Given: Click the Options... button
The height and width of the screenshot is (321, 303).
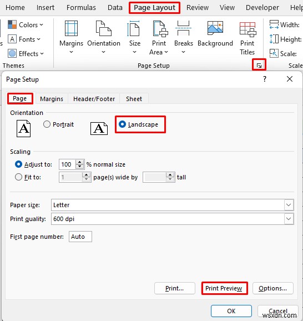Looking at the screenshot, I should tap(272, 288).
